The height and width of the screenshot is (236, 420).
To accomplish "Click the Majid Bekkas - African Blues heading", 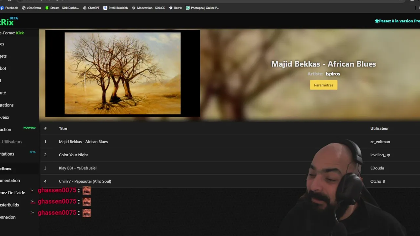I will (x=324, y=64).
